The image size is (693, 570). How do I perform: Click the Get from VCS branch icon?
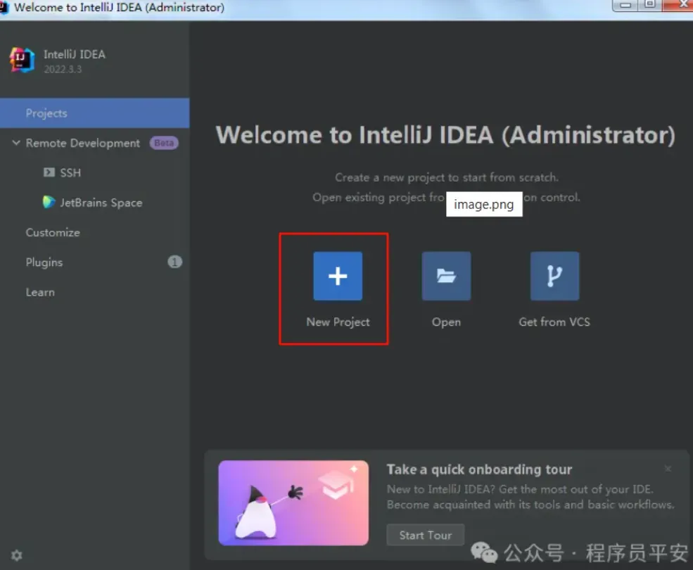(x=554, y=276)
